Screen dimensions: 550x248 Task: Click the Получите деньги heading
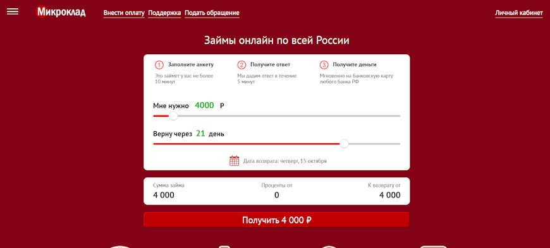click(x=355, y=65)
